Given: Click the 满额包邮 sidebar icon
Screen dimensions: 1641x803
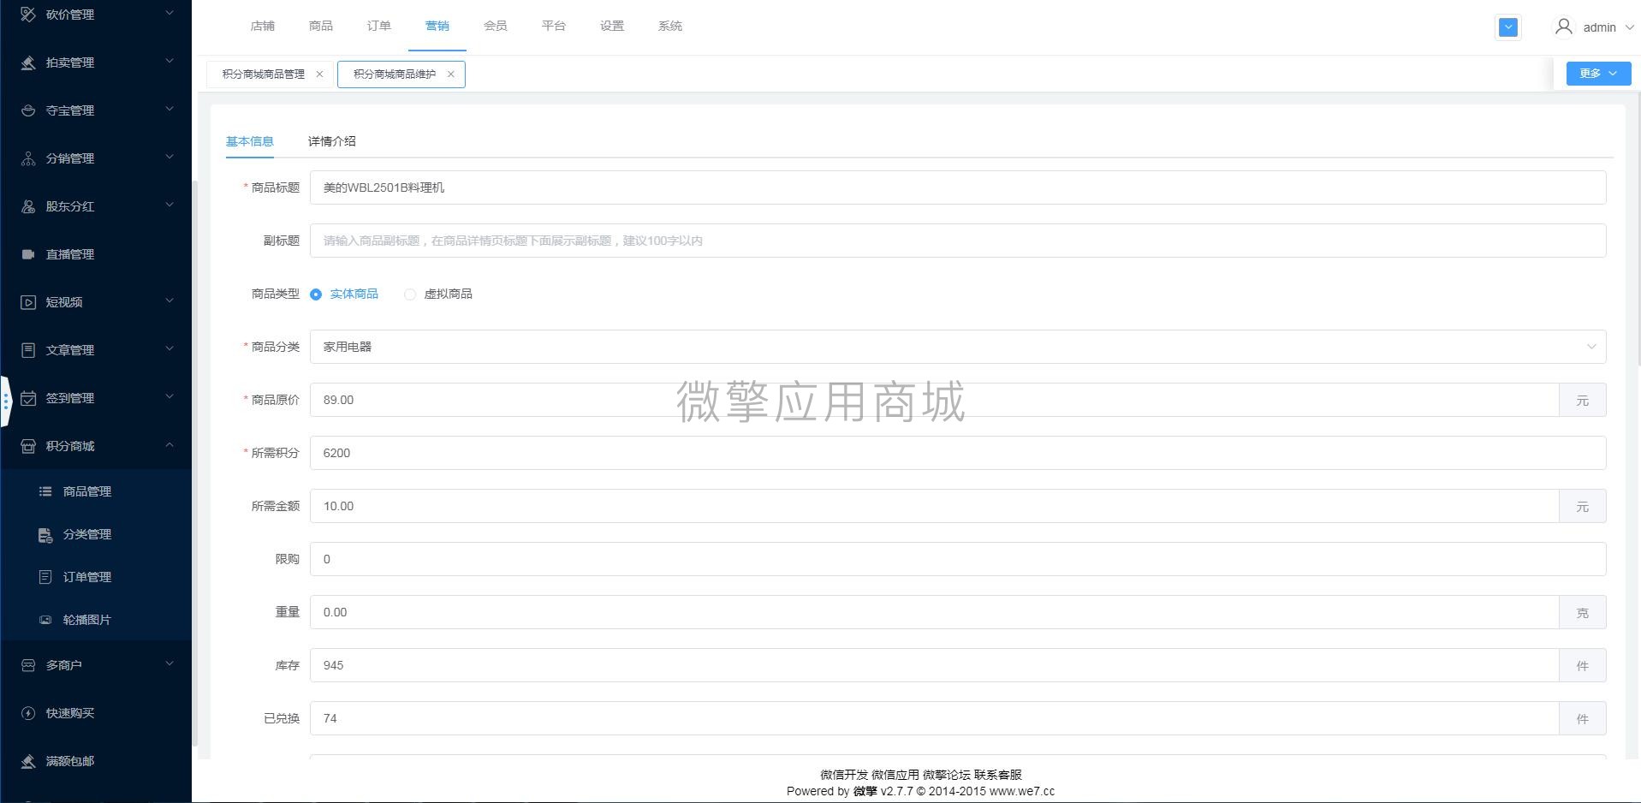Looking at the screenshot, I should (x=28, y=761).
